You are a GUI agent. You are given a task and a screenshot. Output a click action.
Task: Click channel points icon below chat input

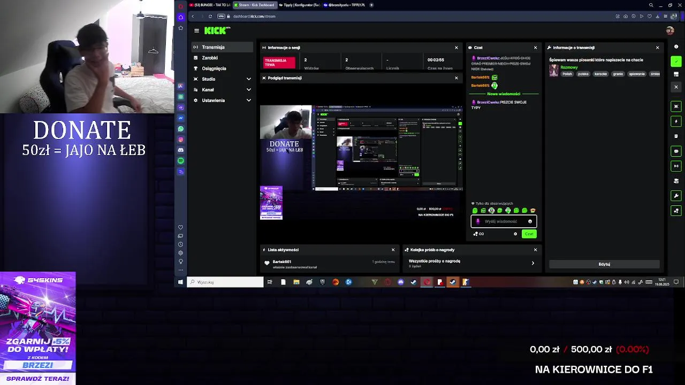pos(478,234)
